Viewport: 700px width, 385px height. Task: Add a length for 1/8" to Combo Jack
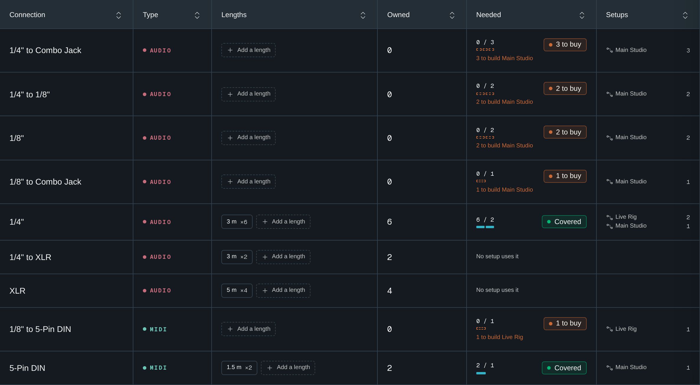tap(248, 182)
